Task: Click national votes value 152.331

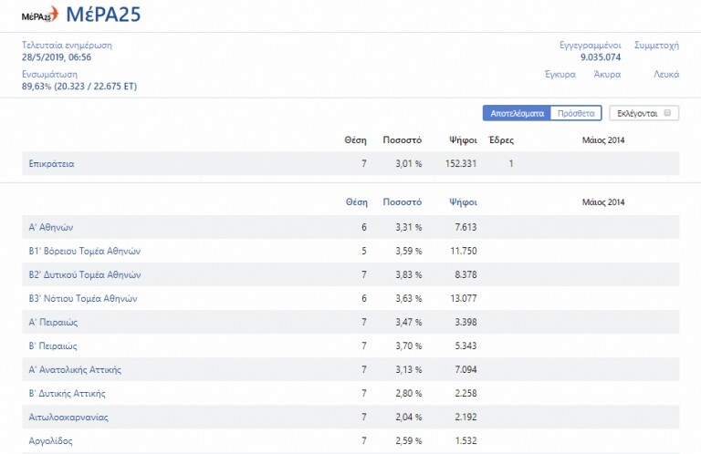Action: 460,163
